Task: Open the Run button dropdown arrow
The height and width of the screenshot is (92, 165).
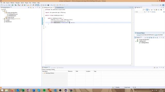Action: (x=14, y=5)
